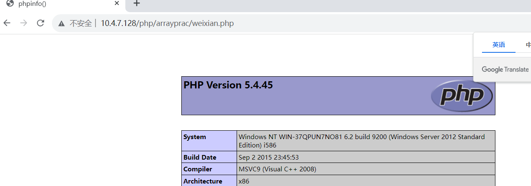
Task: Click the x86 architecture value
Action: click(x=244, y=181)
